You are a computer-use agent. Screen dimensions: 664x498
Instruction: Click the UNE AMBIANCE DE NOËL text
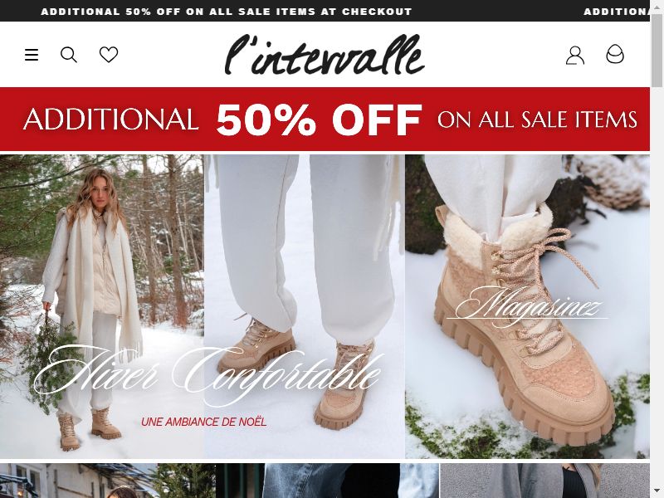click(203, 422)
